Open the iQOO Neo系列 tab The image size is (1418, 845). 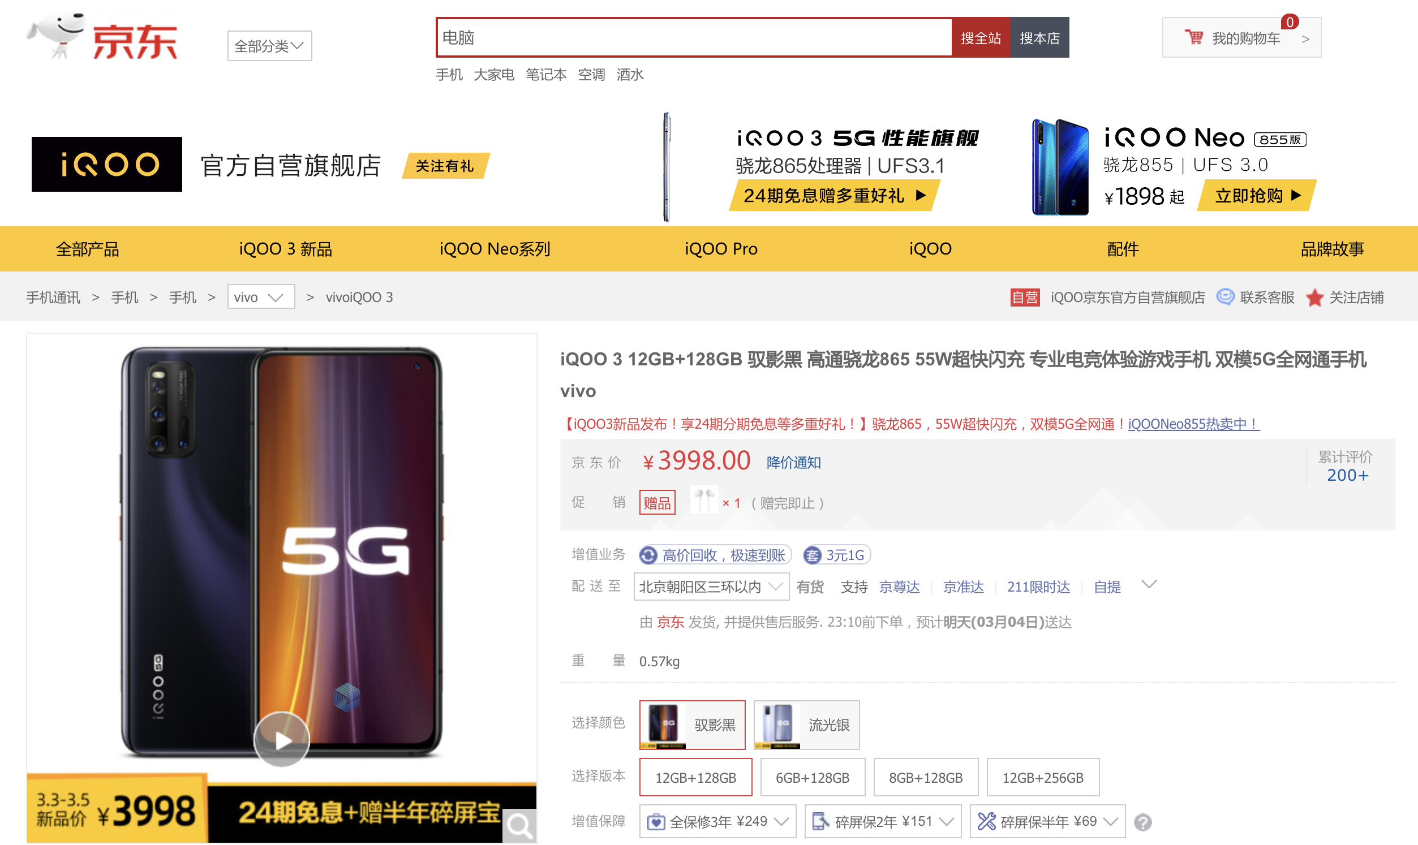[495, 249]
